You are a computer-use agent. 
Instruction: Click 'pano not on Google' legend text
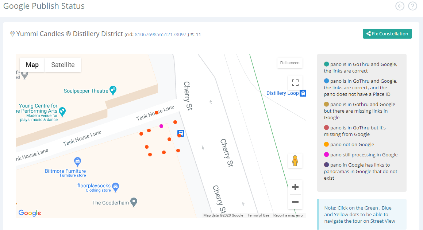[352, 145]
